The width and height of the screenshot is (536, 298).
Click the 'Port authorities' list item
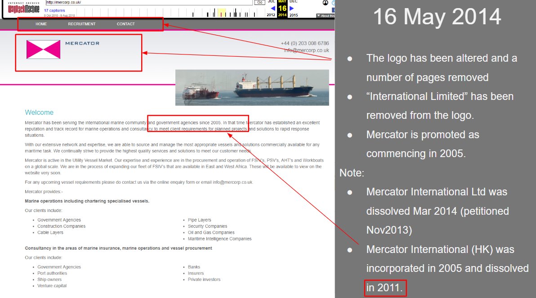click(52, 273)
